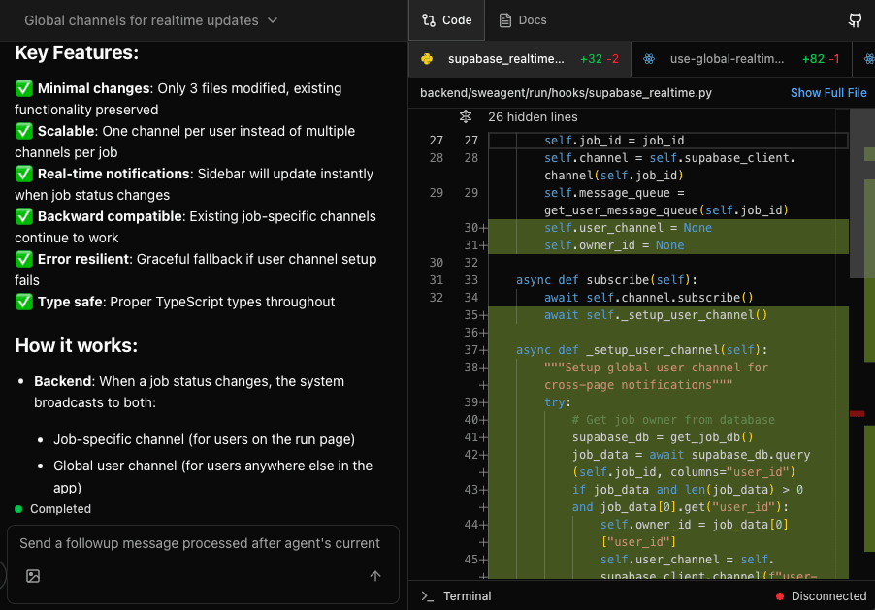Click the green checkmark beside Type safe
Viewport: 875px width, 610px height.
coord(24,302)
